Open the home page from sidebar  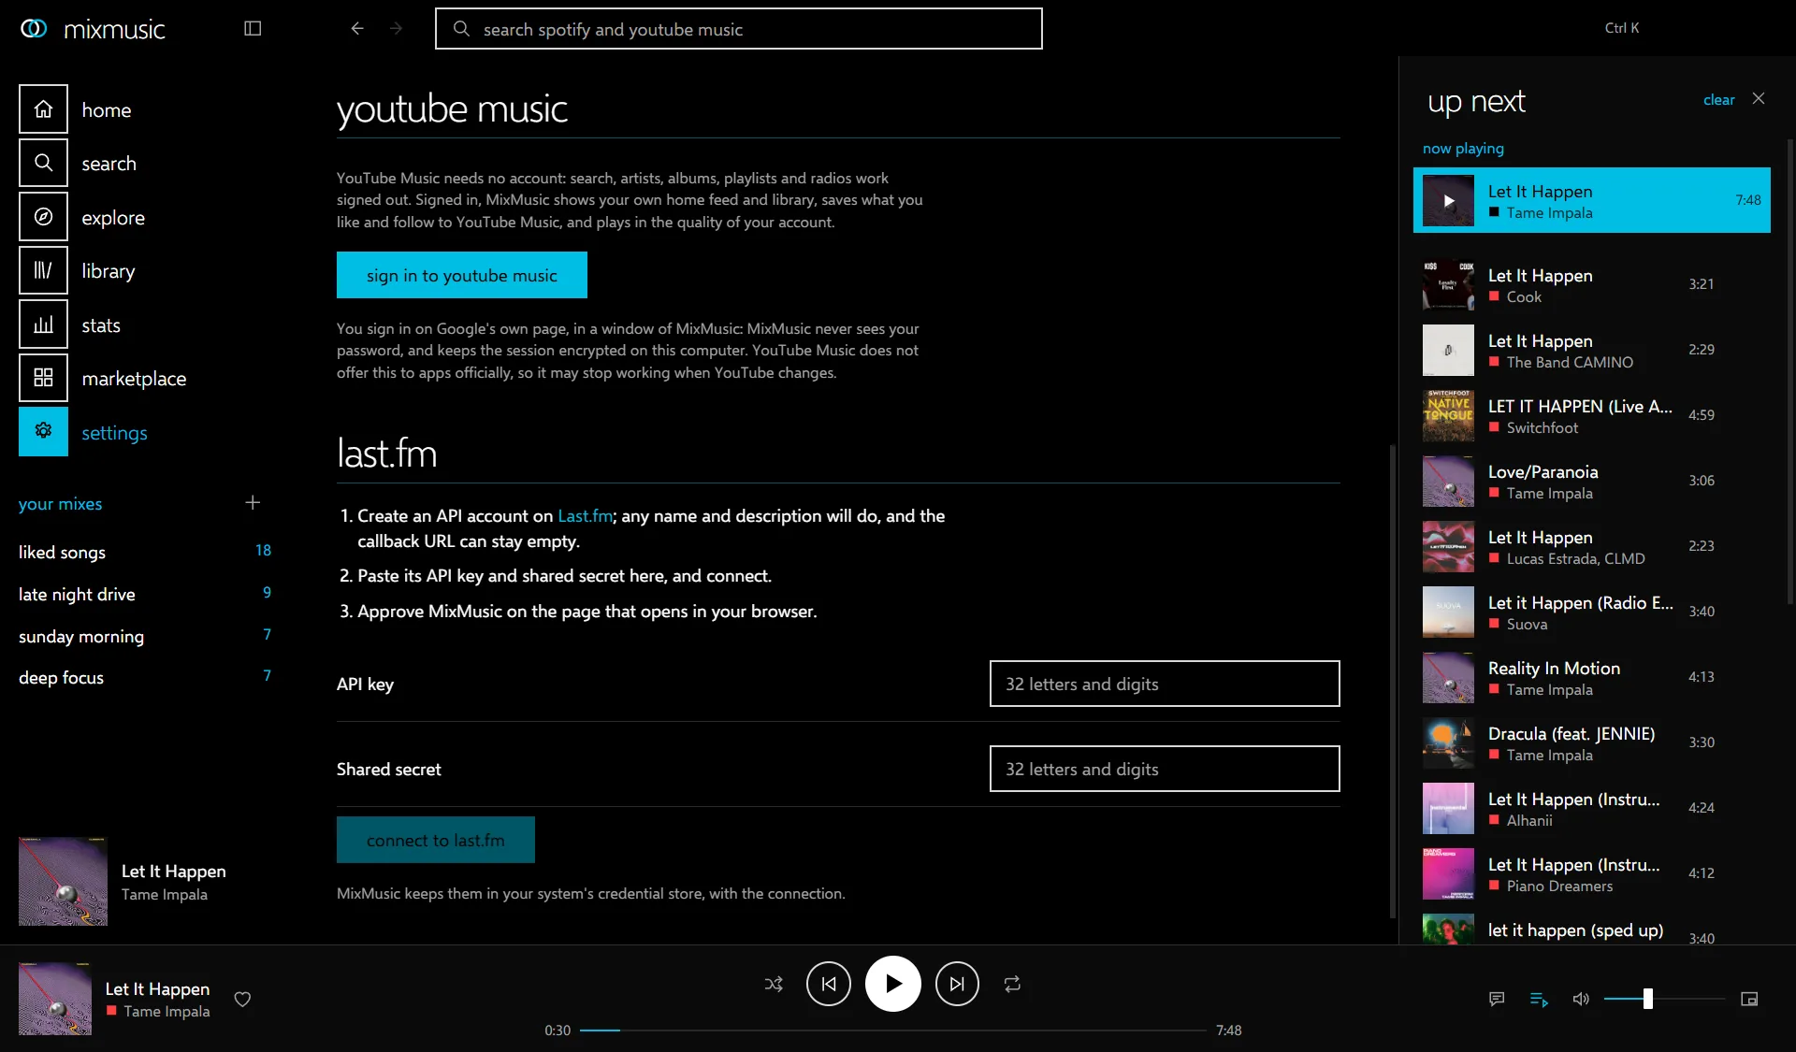click(145, 109)
